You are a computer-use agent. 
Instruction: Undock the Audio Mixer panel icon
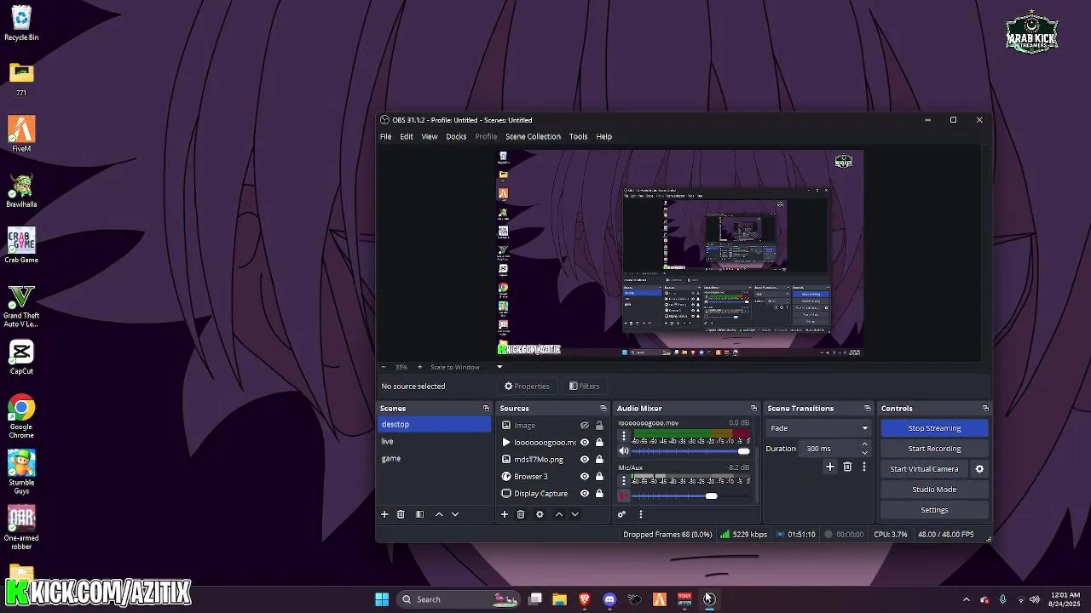point(753,409)
